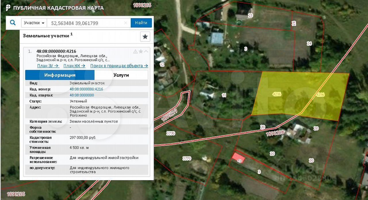Open cadastral quarter link 48:08:0000000
The width and height of the screenshot is (368, 200).
tap(82, 95)
